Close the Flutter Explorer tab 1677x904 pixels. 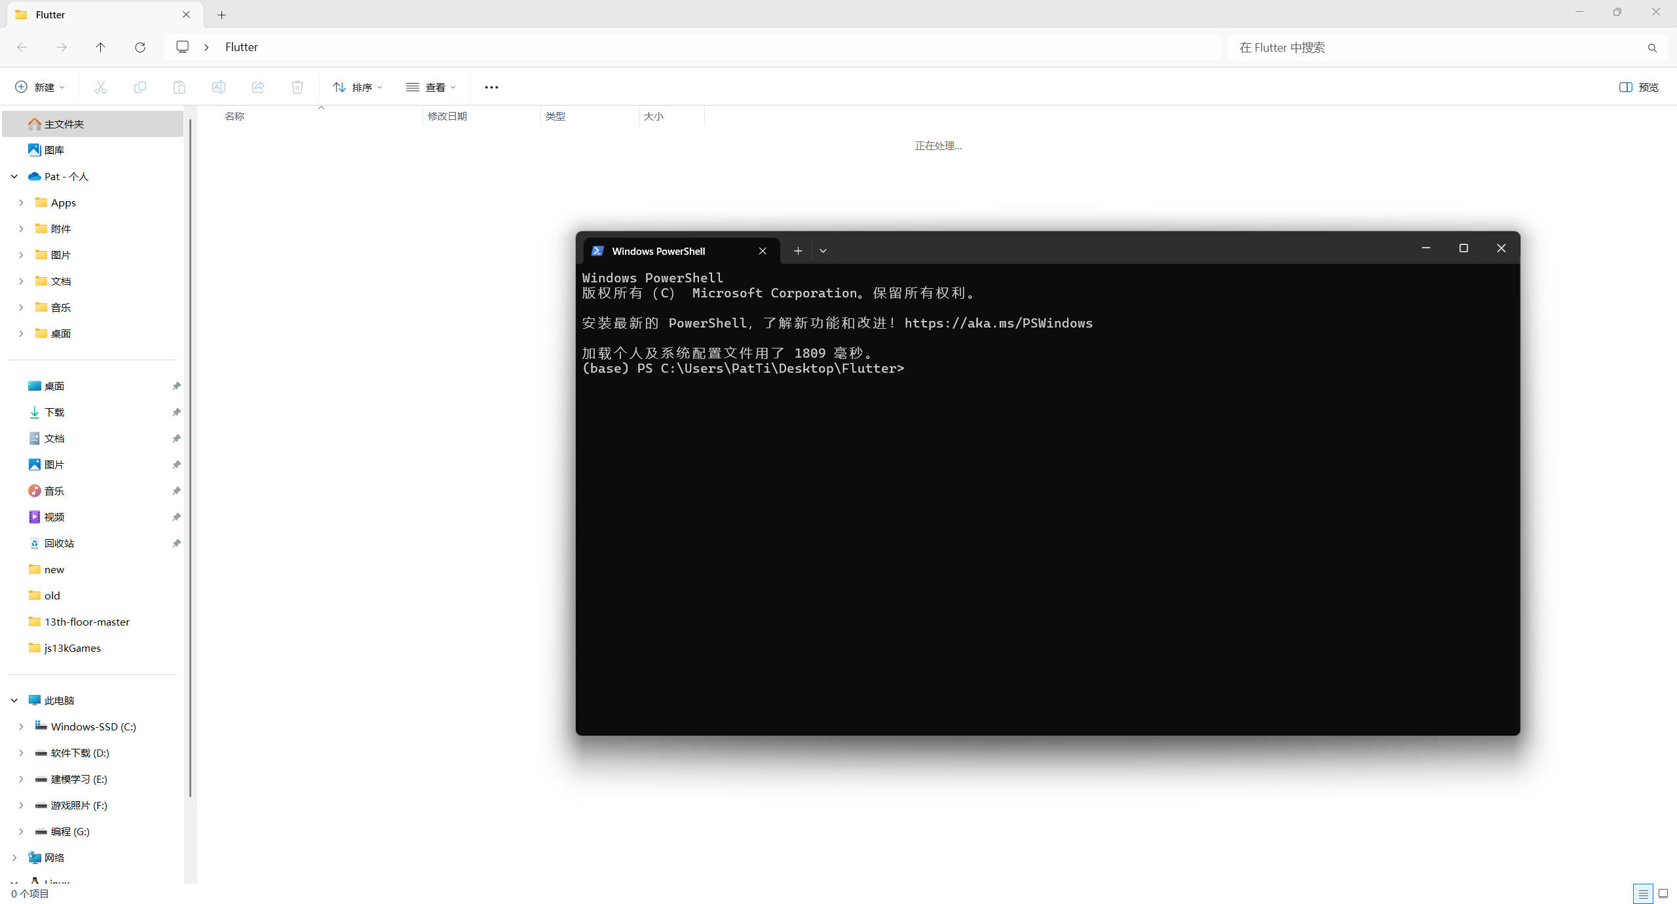click(186, 14)
